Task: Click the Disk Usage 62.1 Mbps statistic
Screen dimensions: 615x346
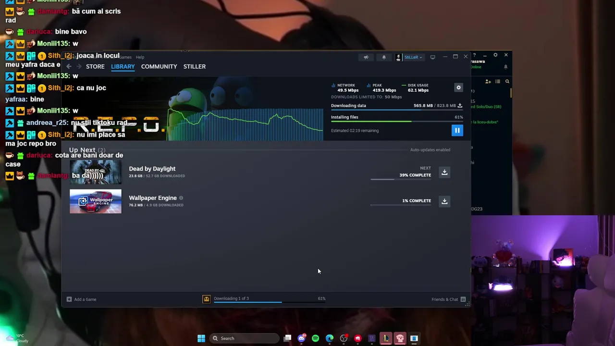Action: tap(416, 88)
